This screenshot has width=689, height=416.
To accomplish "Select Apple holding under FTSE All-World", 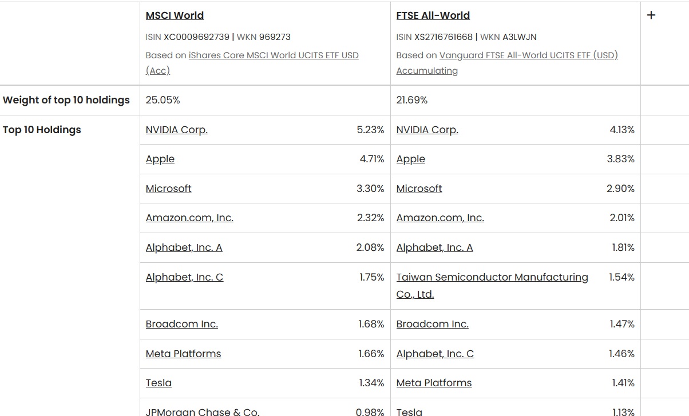I will point(410,159).
